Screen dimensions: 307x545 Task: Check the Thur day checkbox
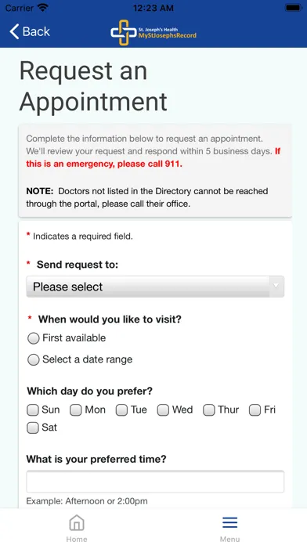pyautogui.click(x=208, y=410)
